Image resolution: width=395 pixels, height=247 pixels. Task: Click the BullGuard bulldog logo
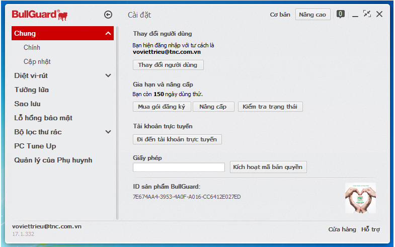[40, 15]
